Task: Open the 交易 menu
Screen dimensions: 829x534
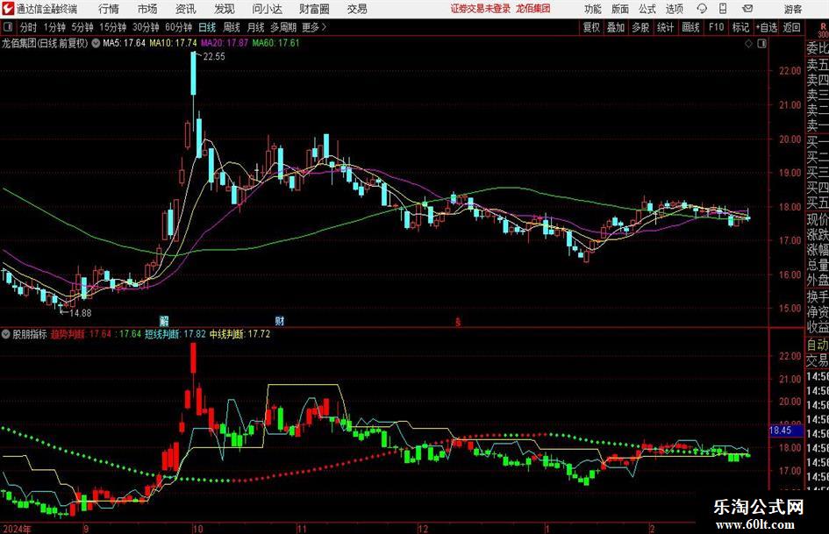Action: 357,9
